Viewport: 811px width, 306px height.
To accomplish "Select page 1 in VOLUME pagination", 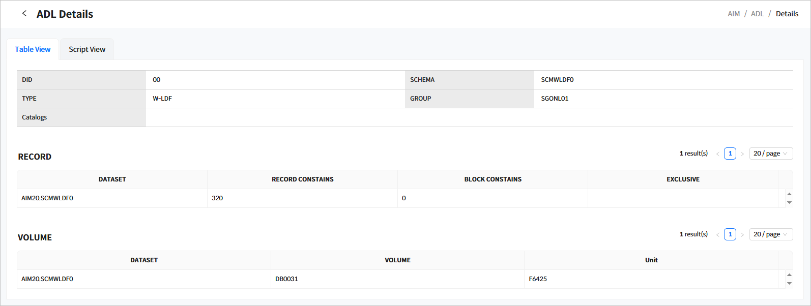I will point(730,234).
